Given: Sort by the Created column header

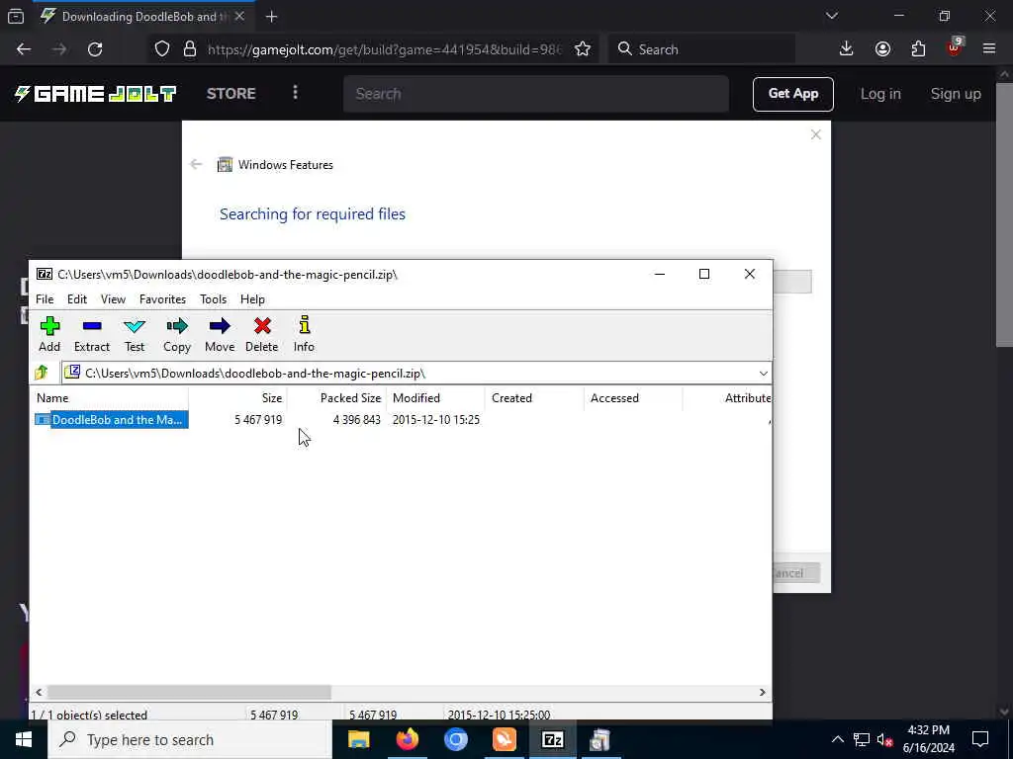Looking at the screenshot, I should coord(534,398).
